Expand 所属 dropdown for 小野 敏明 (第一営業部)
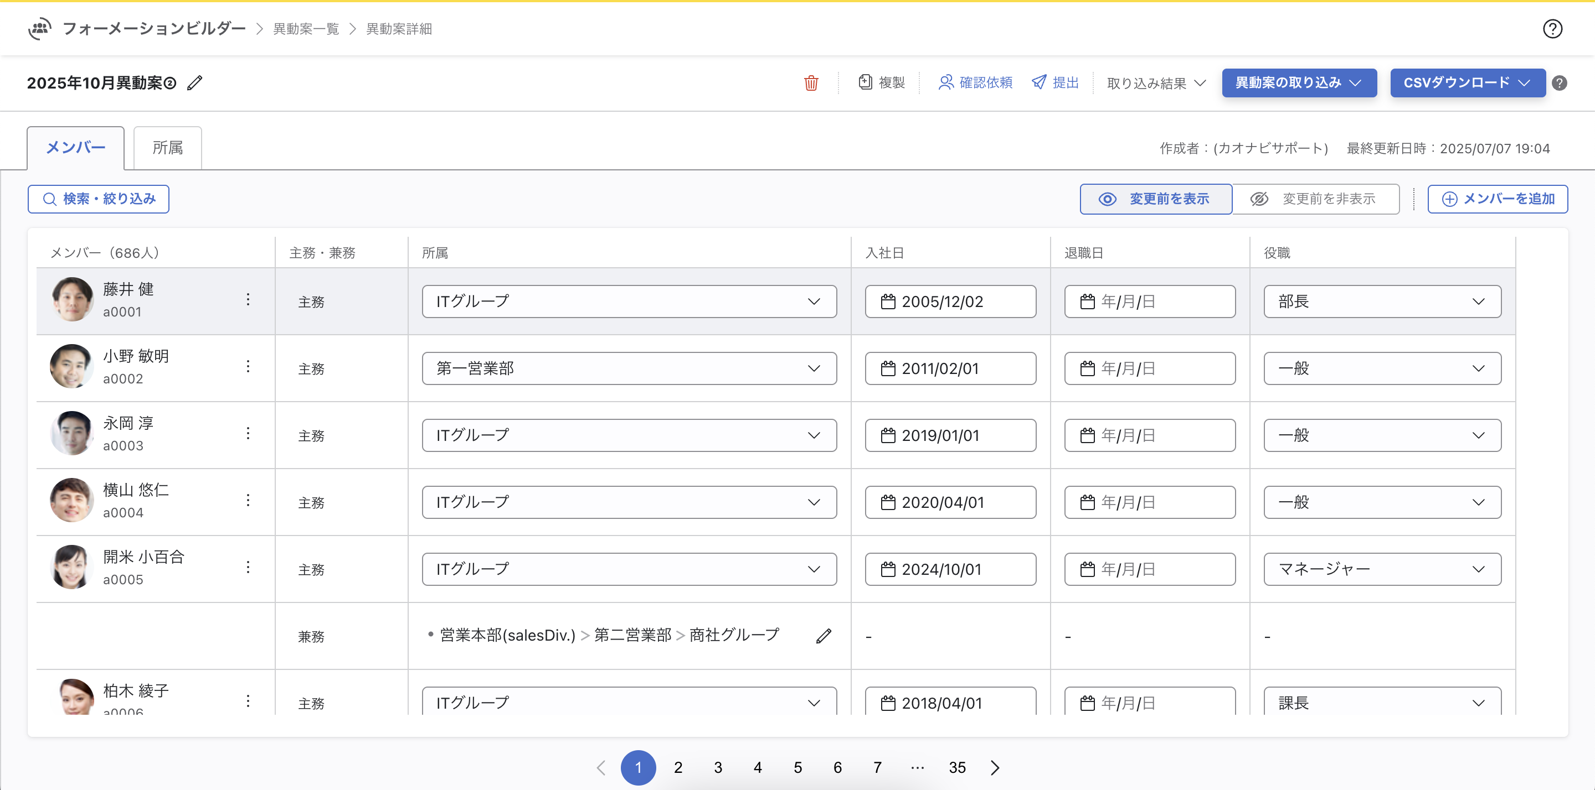 click(629, 368)
